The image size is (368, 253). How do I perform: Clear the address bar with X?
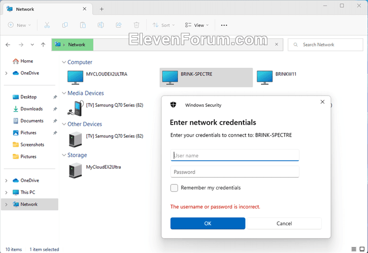(x=276, y=44)
